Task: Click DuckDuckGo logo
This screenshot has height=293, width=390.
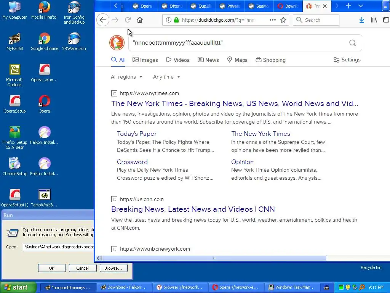Action: (x=117, y=43)
